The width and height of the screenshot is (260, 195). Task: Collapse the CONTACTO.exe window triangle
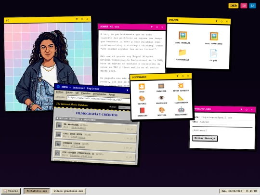point(241,109)
